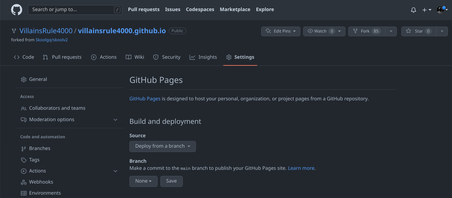Screen dimensions: 452x198
Task: Open the GitHub Pages documentation link
Action: point(145,99)
